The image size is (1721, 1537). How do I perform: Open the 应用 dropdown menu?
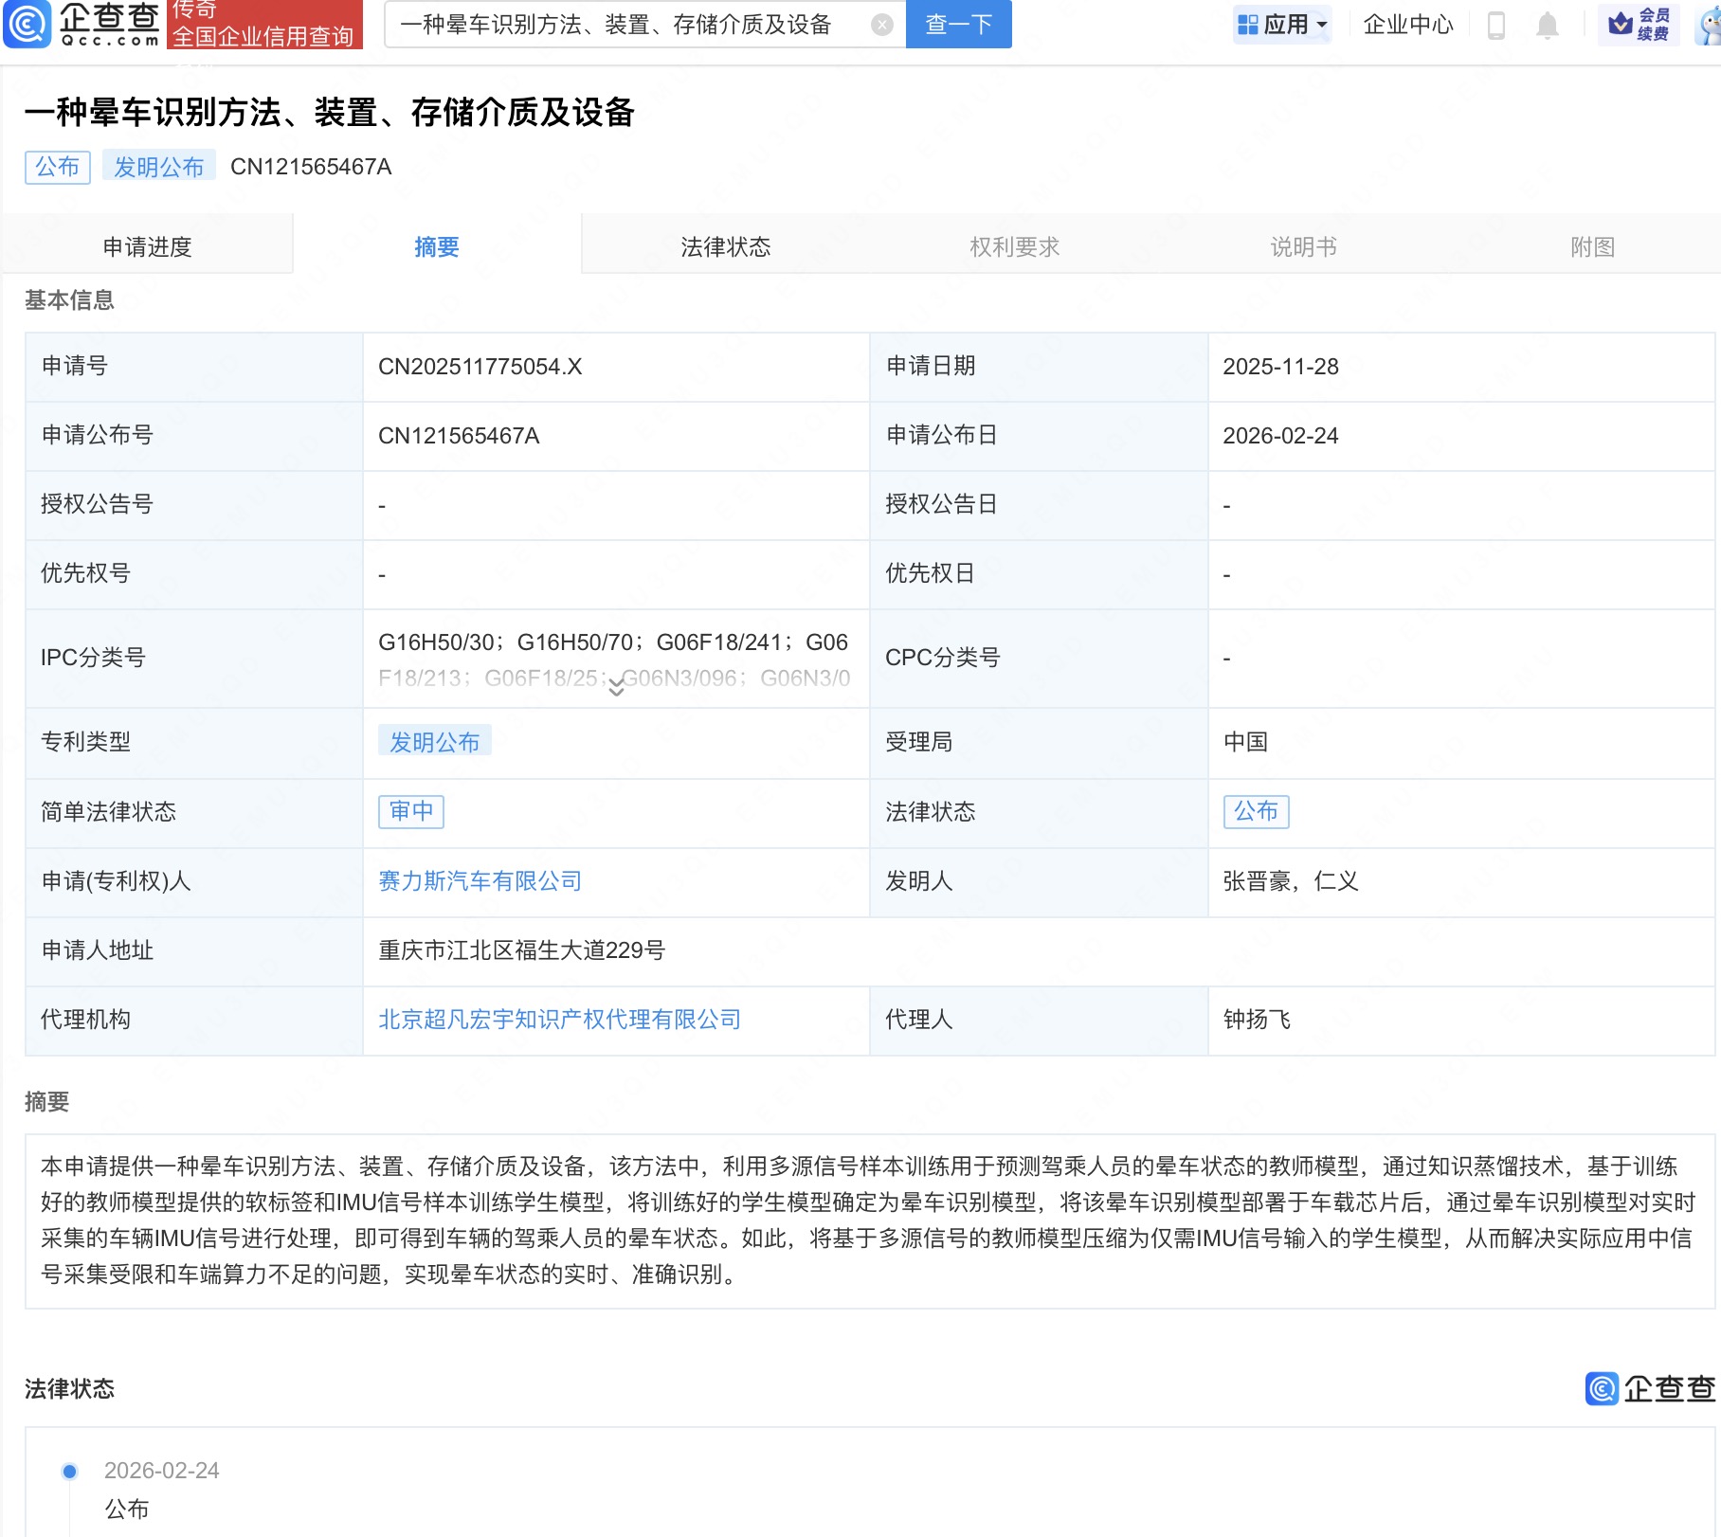tap(1282, 25)
